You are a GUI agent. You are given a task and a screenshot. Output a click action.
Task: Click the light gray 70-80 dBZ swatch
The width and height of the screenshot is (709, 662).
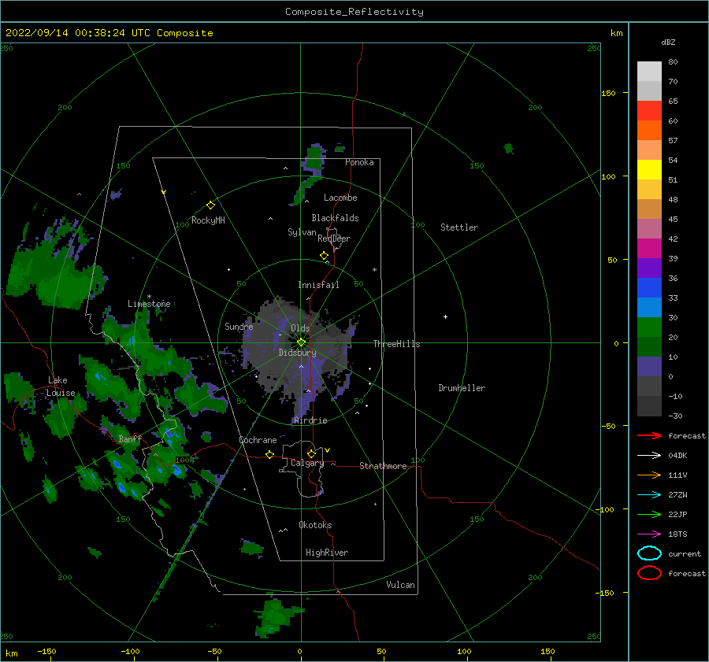click(649, 72)
